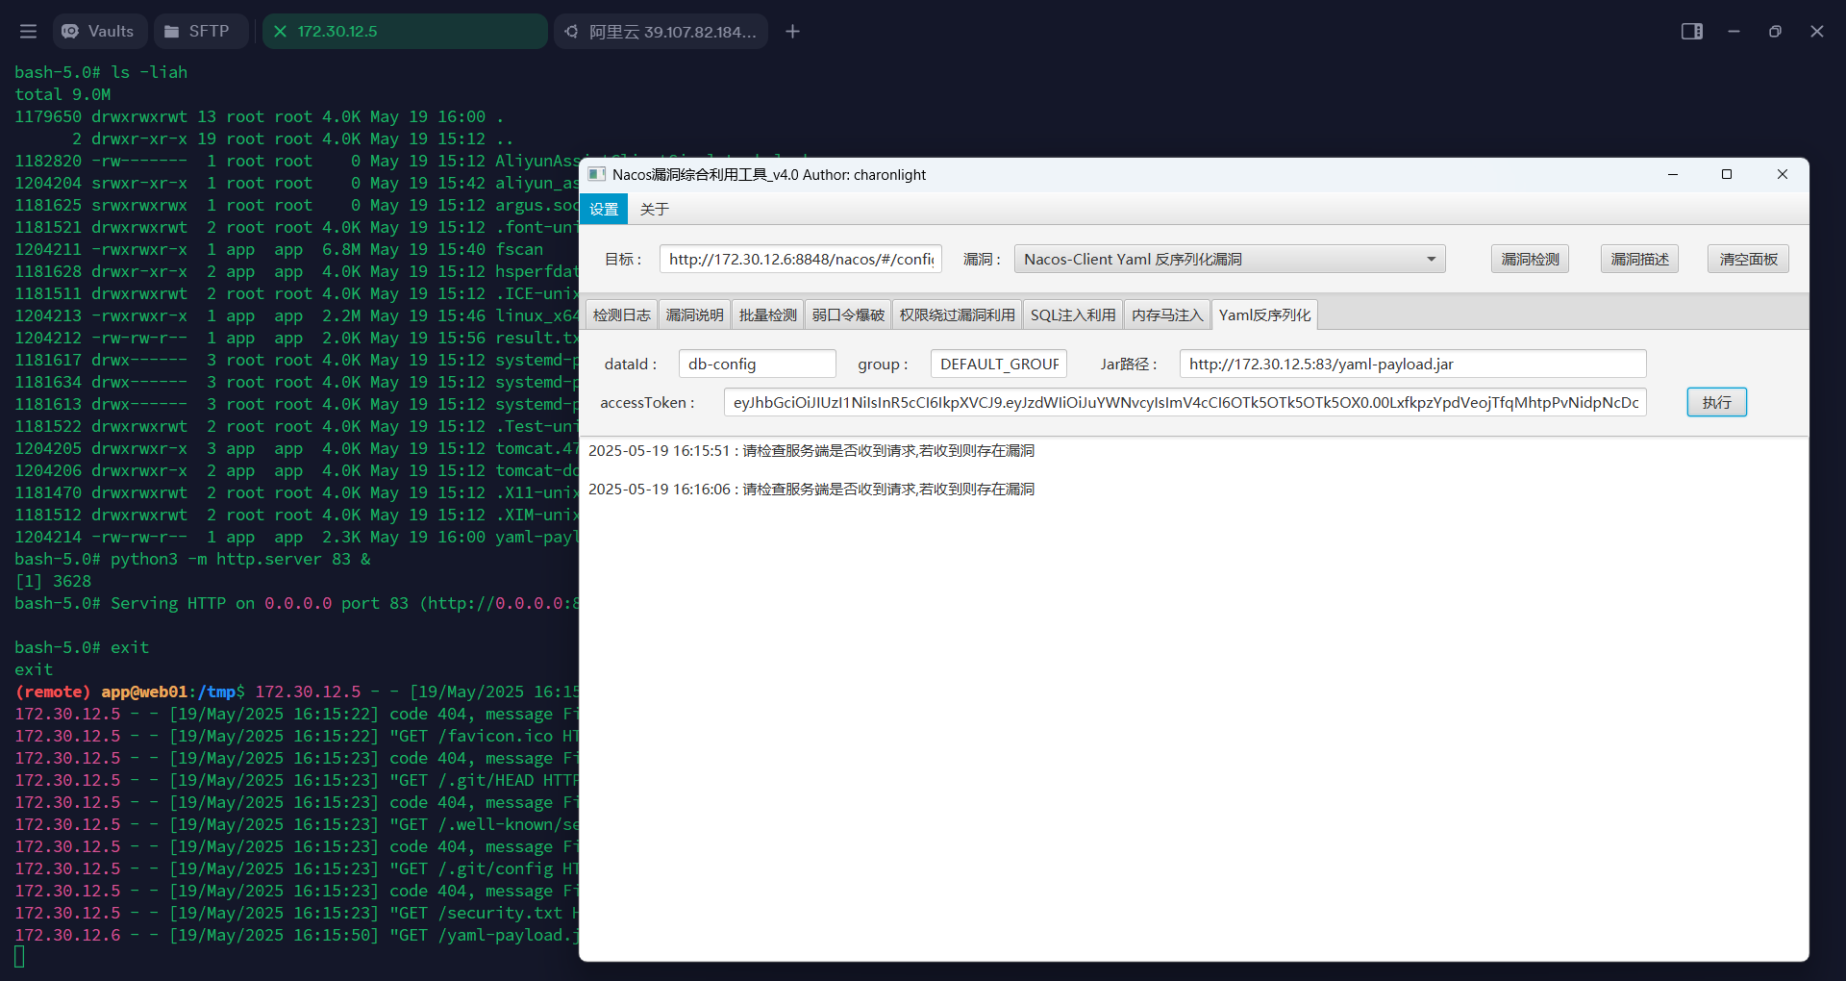Click the 172.30.12.6 yaml-payload request line
1846x981 pixels.
coord(296,935)
